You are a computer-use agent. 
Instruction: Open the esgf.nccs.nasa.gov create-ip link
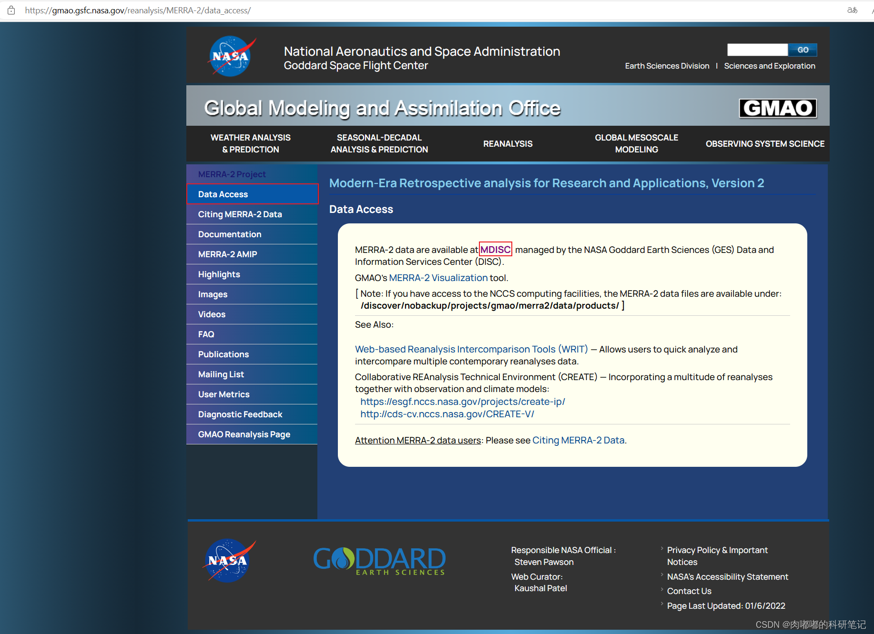462,402
